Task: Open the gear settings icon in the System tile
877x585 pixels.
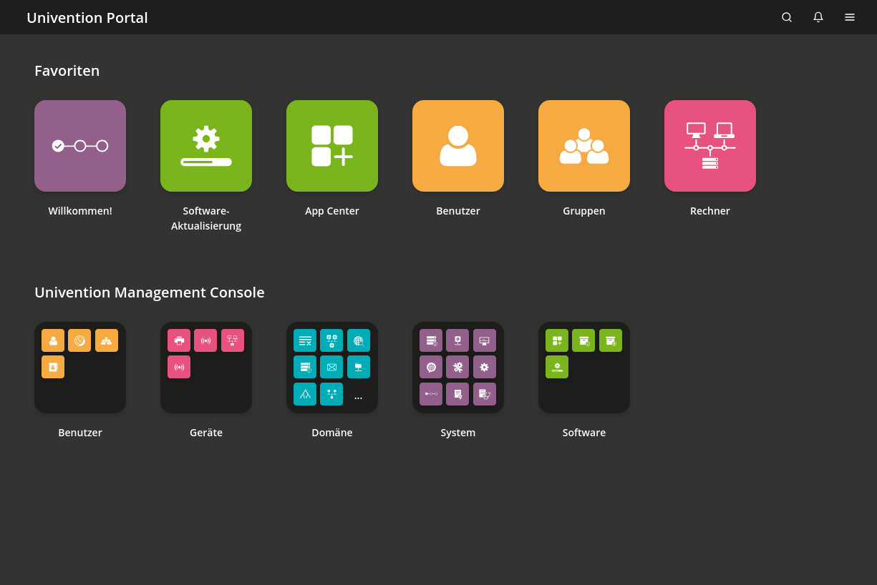Action: (485, 367)
